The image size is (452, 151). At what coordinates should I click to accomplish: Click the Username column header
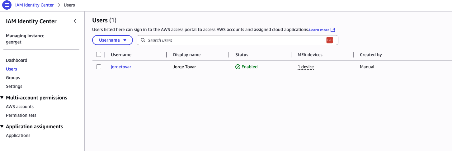tap(121, 55)
